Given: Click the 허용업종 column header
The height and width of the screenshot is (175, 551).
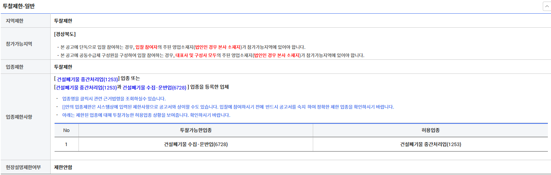Looking at the screenshot, I should 430,130.
